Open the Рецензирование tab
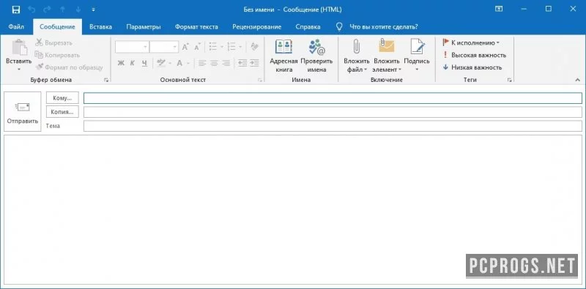This screenshot has width=586, height=289. point(257,26)
